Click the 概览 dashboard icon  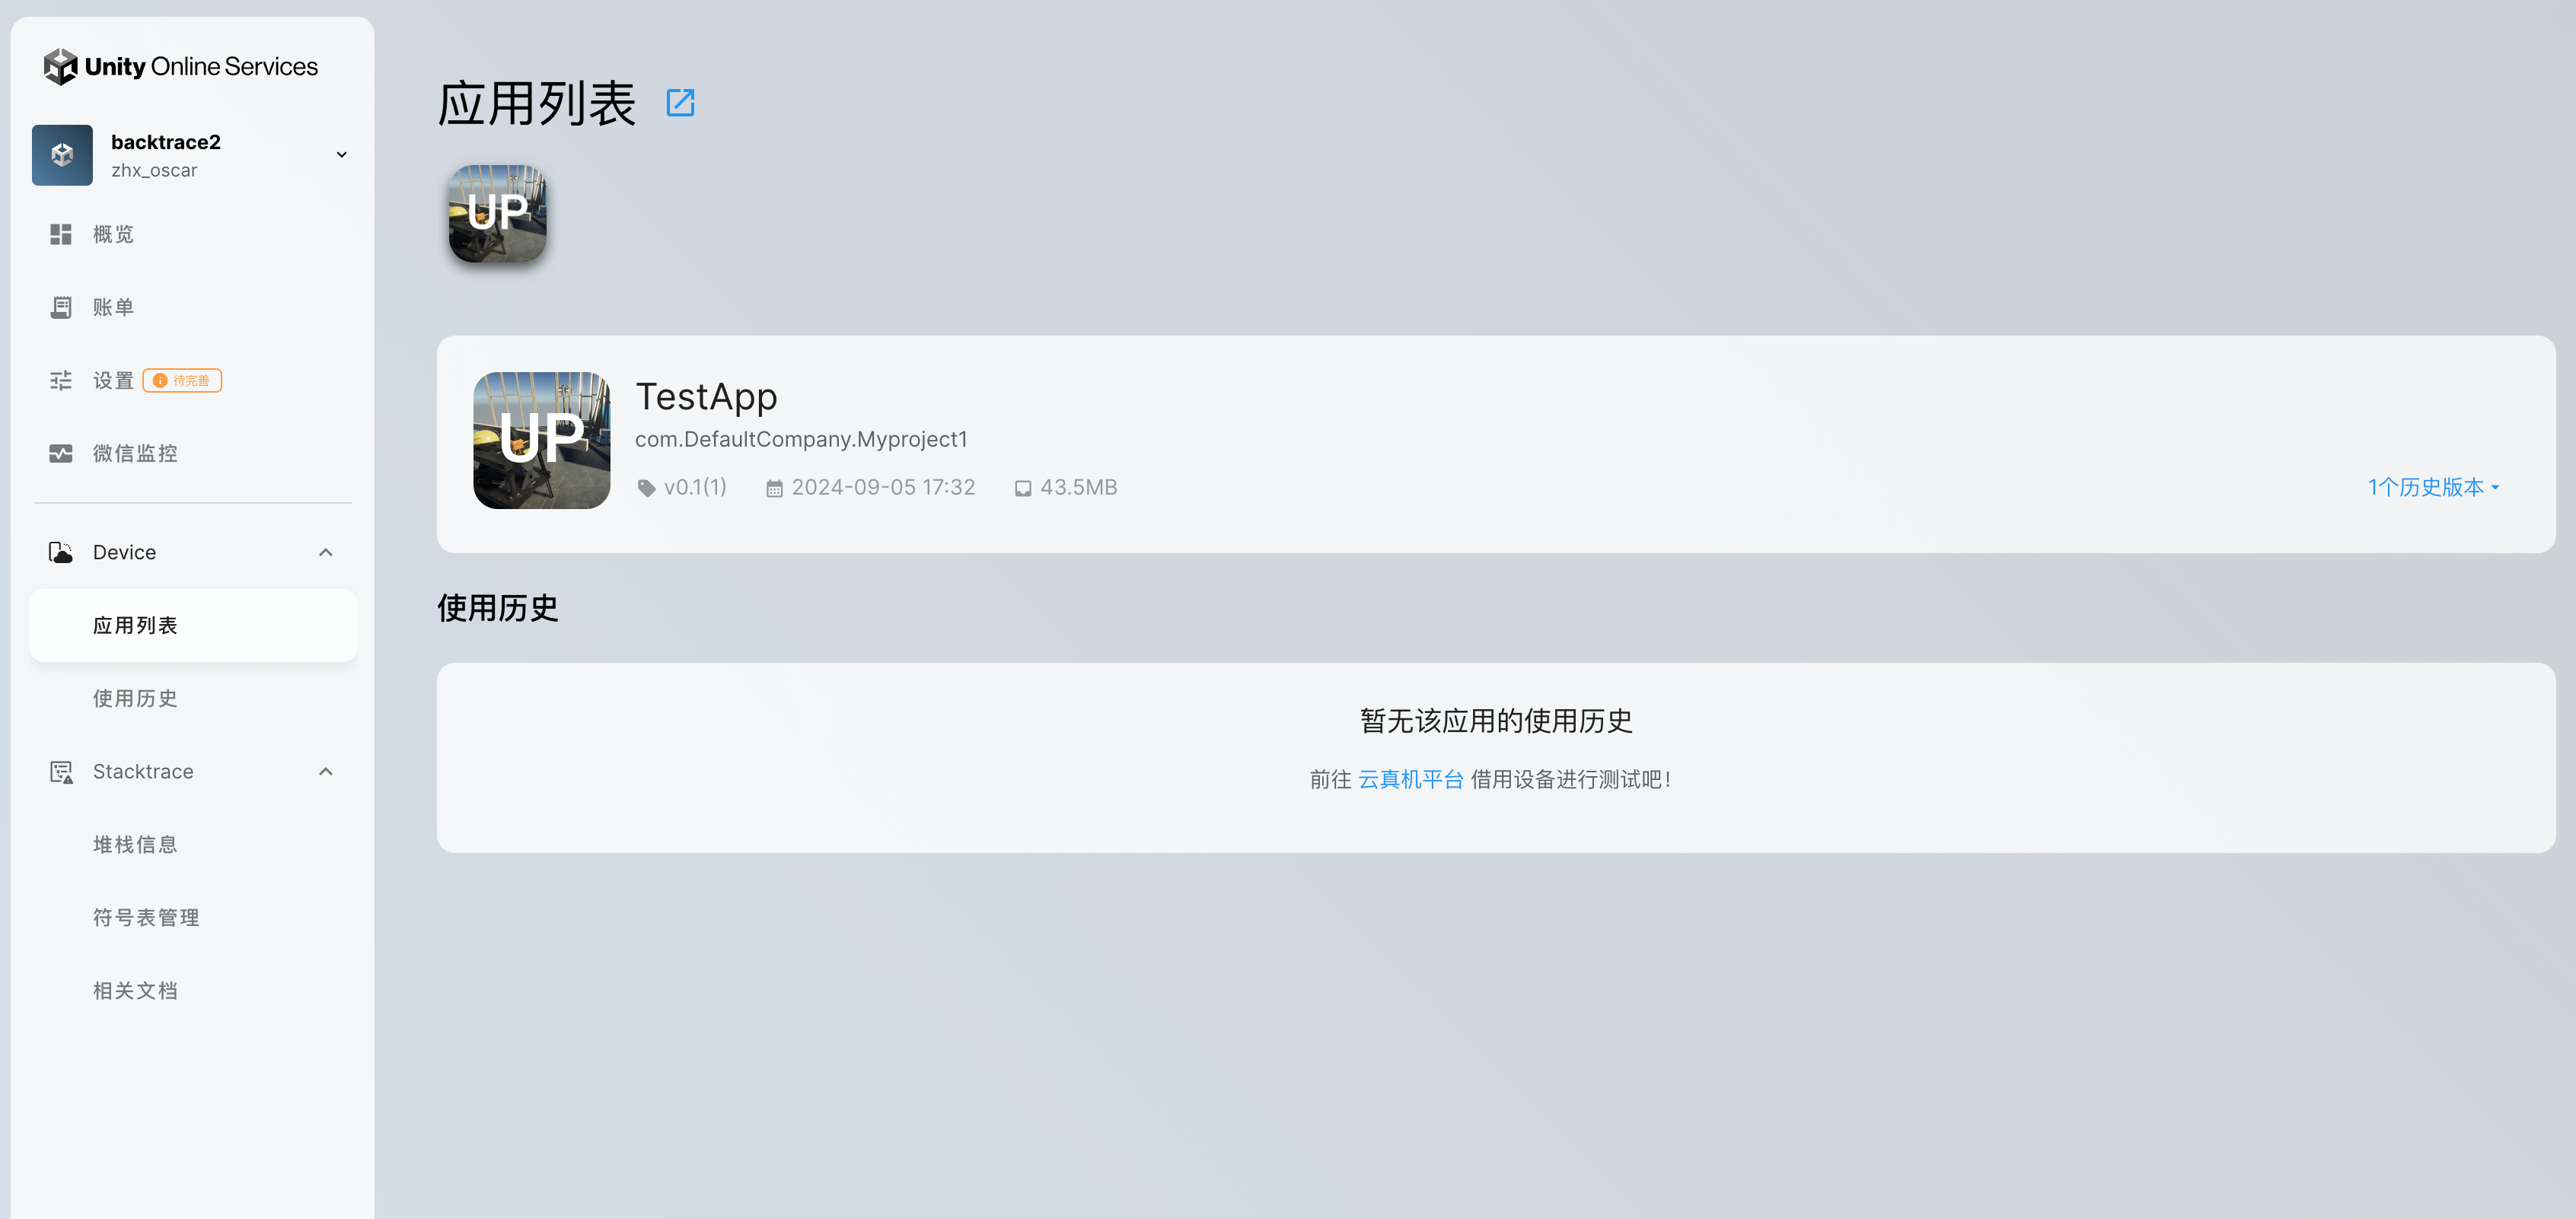click(61, 234)
